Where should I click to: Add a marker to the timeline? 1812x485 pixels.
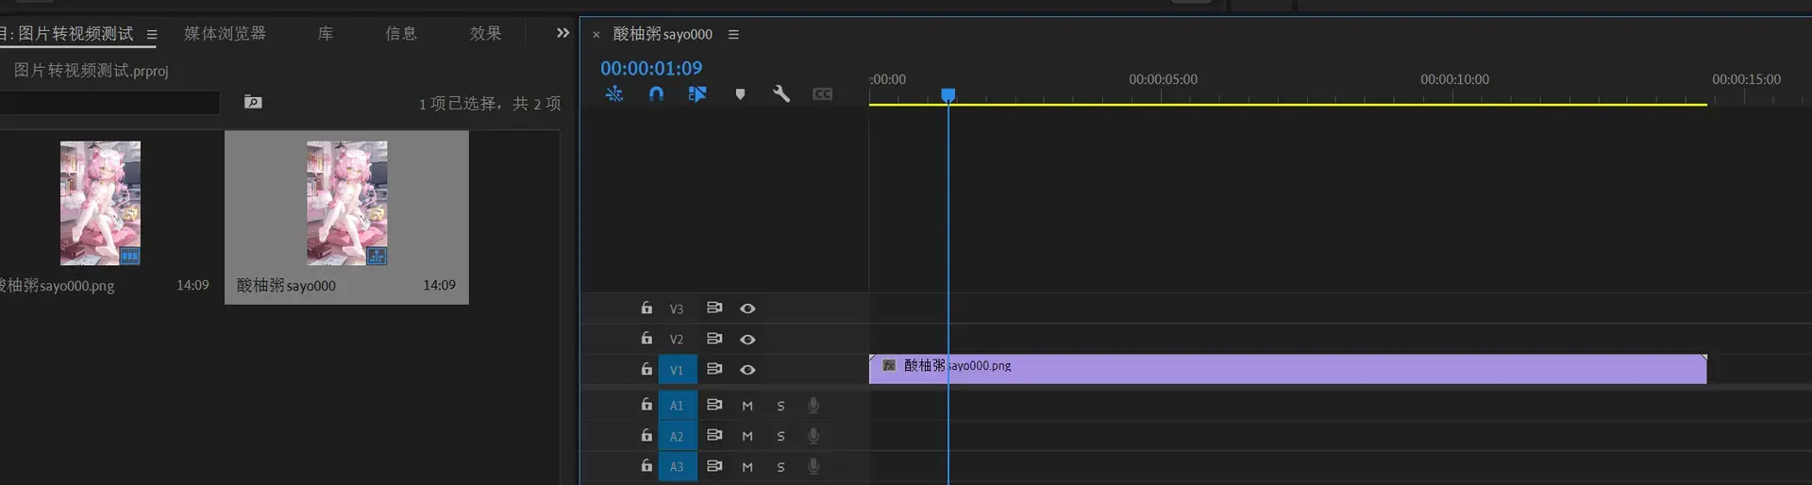(x=740, y=94)
